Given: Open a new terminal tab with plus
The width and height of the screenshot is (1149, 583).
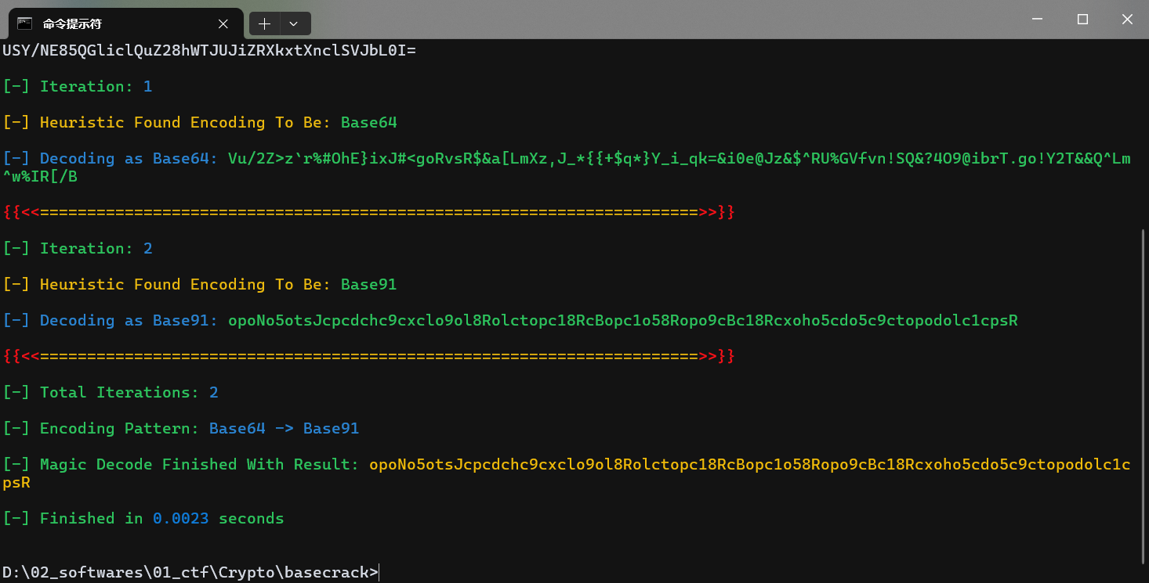Looking at the screenshot, I should (x=265, y=24).
